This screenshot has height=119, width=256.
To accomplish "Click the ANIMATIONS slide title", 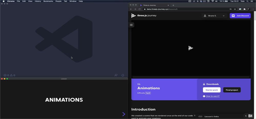I will [x=64, y=100].
